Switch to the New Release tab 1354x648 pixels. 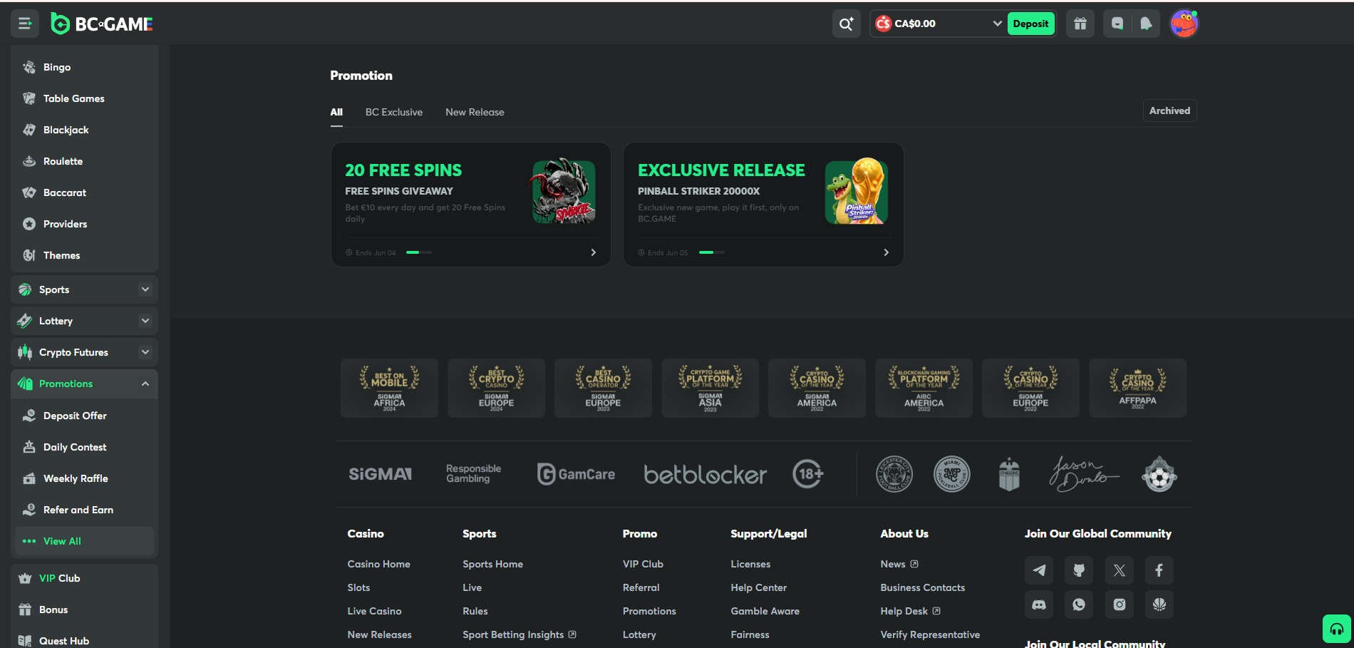coord(475,112)
